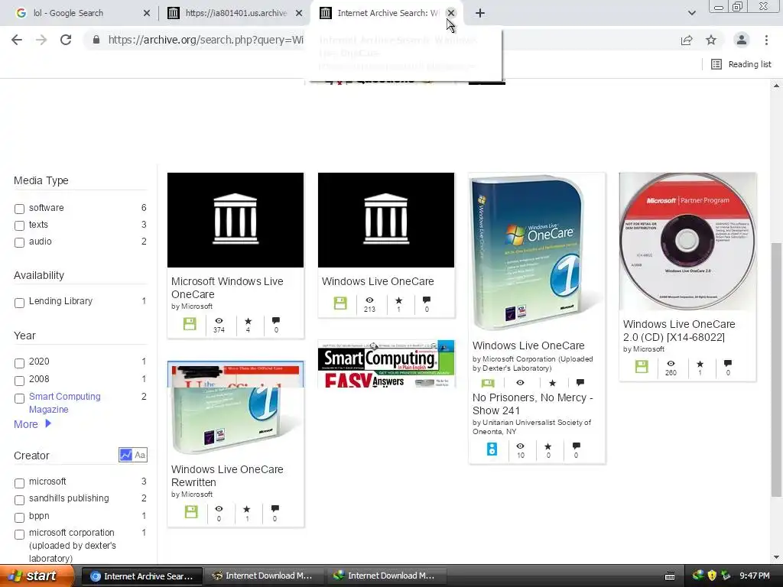
Task: Open the Windows Live OneCare Rewritten link
Action: pyautogui.click(x=227, y=475)
